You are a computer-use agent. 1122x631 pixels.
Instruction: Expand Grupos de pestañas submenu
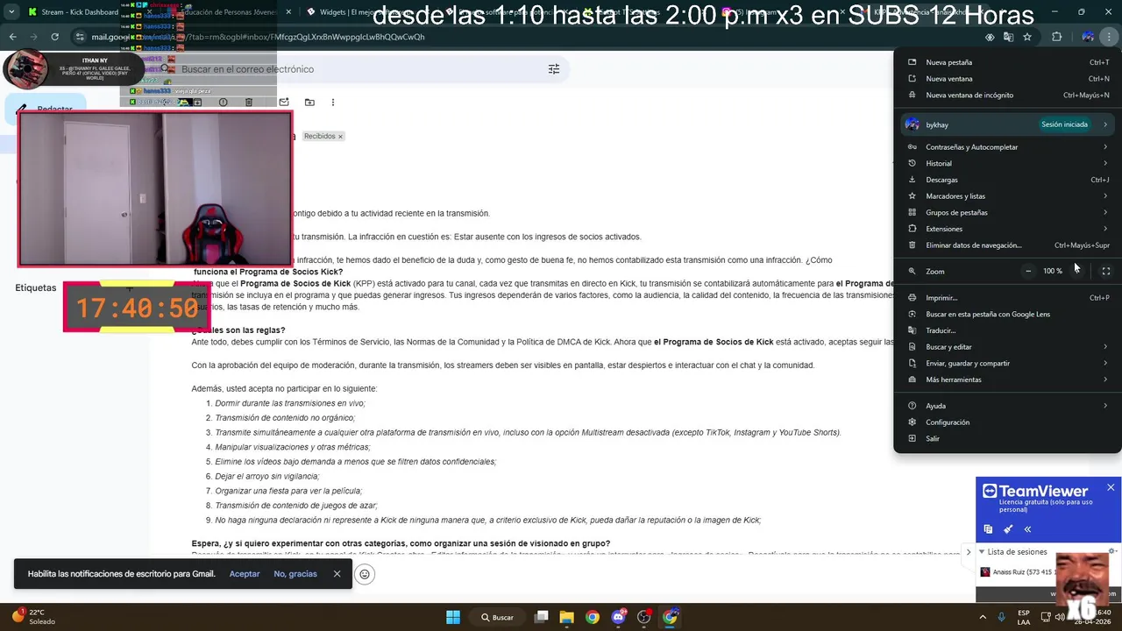pyautogui.click(x=1008, y=212)
